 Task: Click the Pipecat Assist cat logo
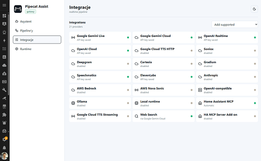[18, 9]
